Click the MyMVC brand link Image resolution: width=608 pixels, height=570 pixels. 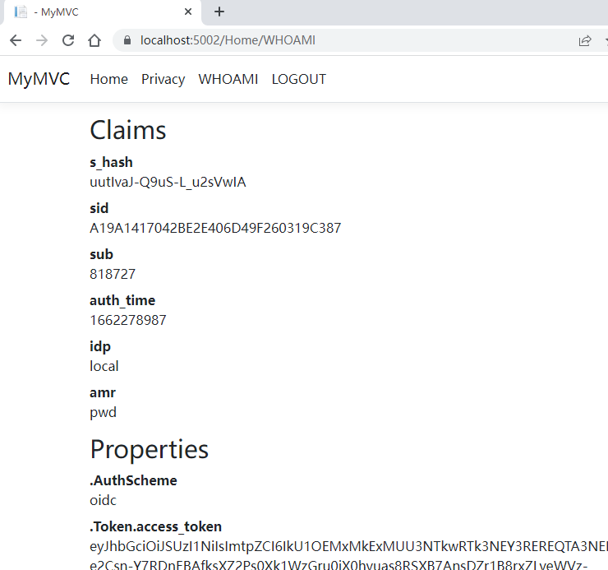39,79
